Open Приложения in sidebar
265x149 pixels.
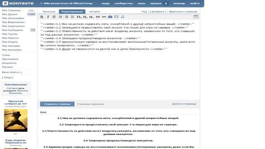pyautogui.click(x=10, y=59)
